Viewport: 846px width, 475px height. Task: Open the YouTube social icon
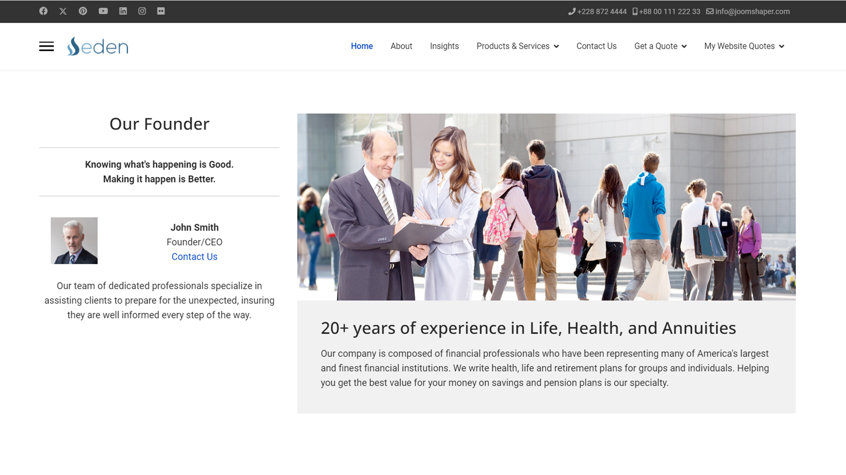coord(103,11)
